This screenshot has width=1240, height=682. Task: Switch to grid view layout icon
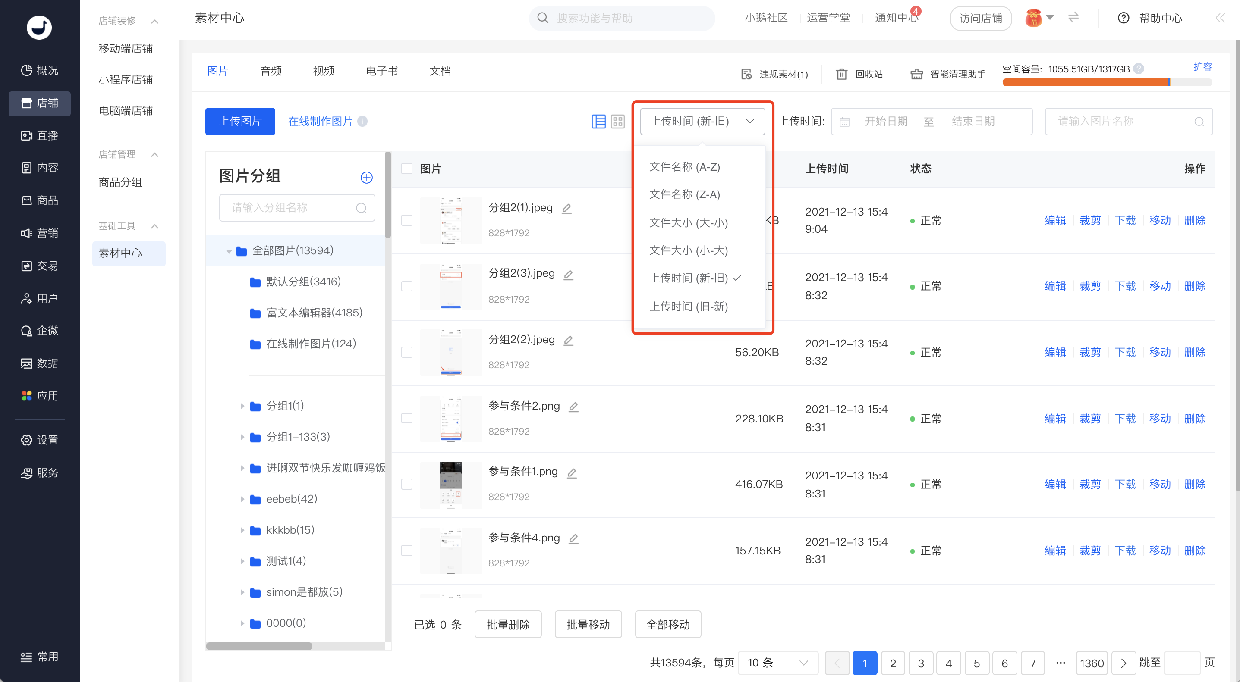(618, 122)
